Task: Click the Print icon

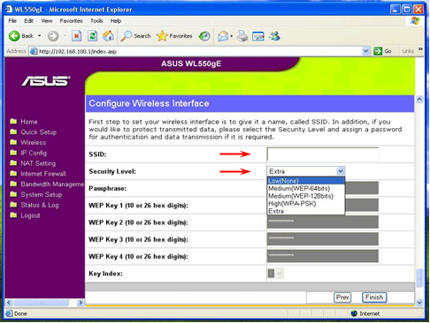Action: 242,36
